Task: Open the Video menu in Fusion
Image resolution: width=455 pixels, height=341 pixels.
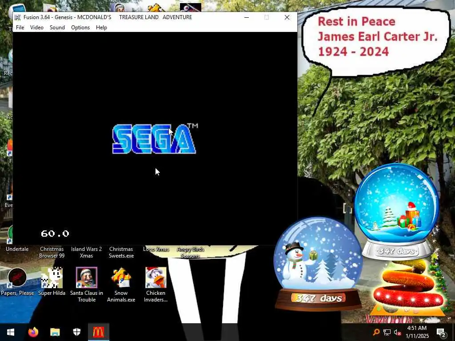Action: coord(37,27)
